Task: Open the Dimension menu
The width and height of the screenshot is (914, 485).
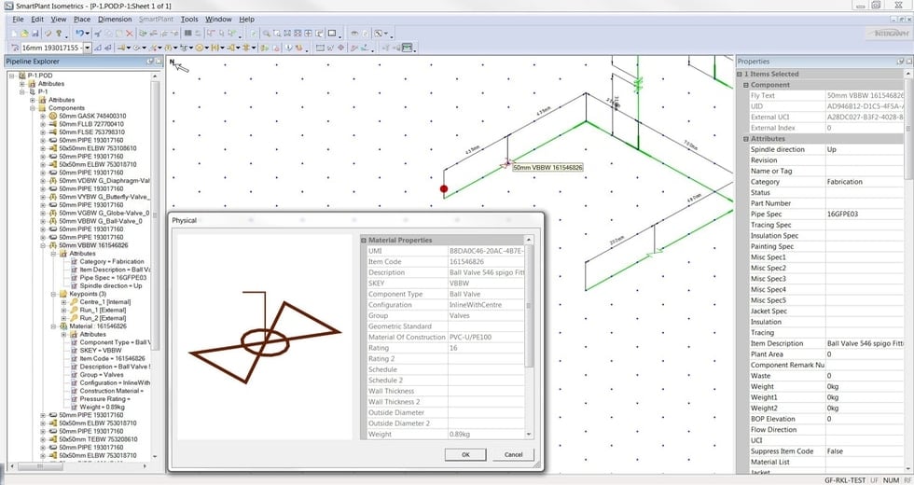Action: point(115,19)
